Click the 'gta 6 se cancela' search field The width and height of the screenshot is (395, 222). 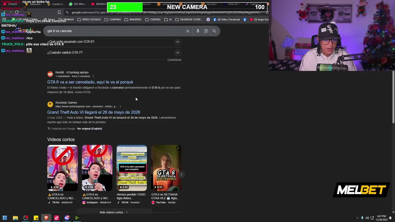[x=114, y=31]
